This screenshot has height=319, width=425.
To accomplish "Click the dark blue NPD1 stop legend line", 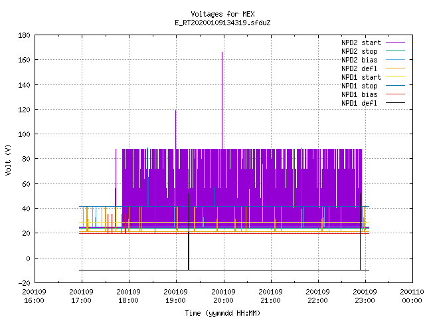I will click(x=396, y=86).
